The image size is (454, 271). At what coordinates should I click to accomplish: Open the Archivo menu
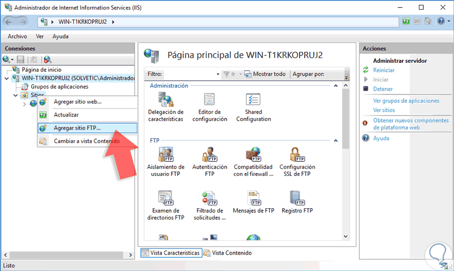18,36
